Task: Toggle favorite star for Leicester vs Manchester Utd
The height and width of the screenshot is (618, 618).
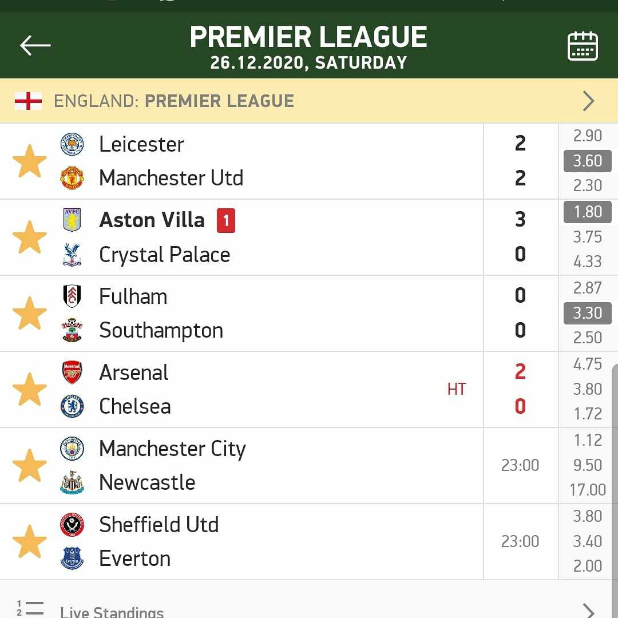Action: (x=30, y=161)
